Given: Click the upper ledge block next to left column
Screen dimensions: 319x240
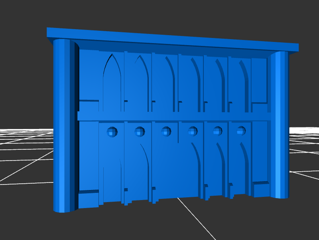Looking at the screenshot, I should (x=89, y=105).
